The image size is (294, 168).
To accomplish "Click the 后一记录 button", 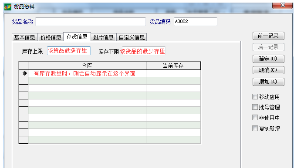I will point(268,47).
